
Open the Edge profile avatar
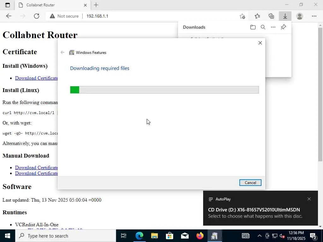pos(300,16)
